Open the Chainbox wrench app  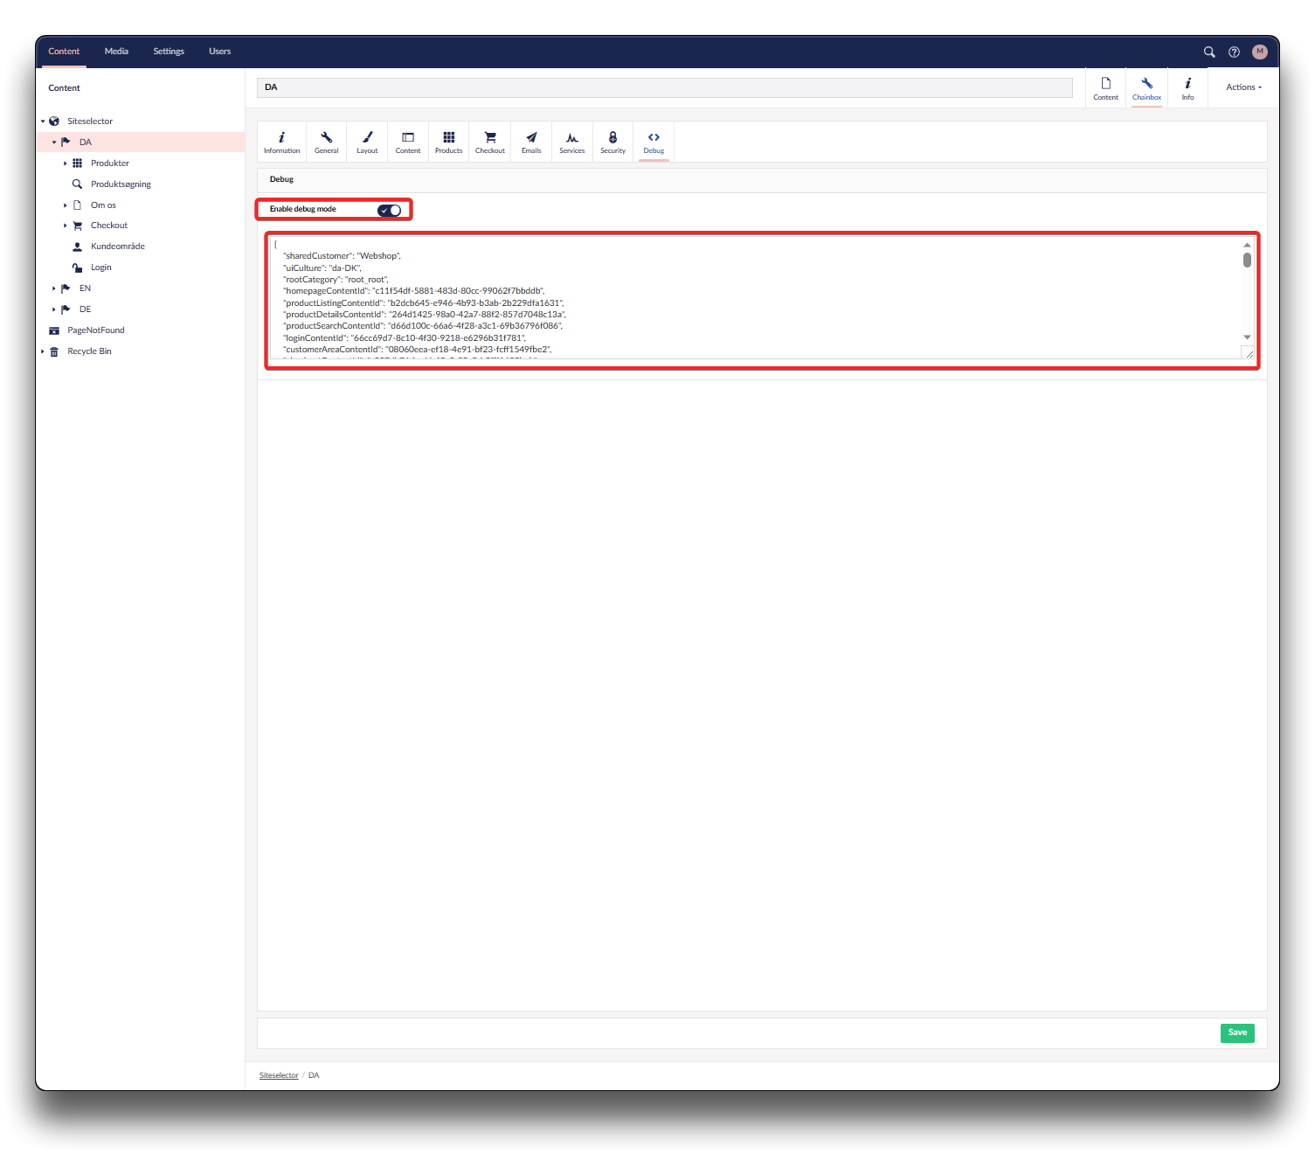click(x=1146, y=88)
